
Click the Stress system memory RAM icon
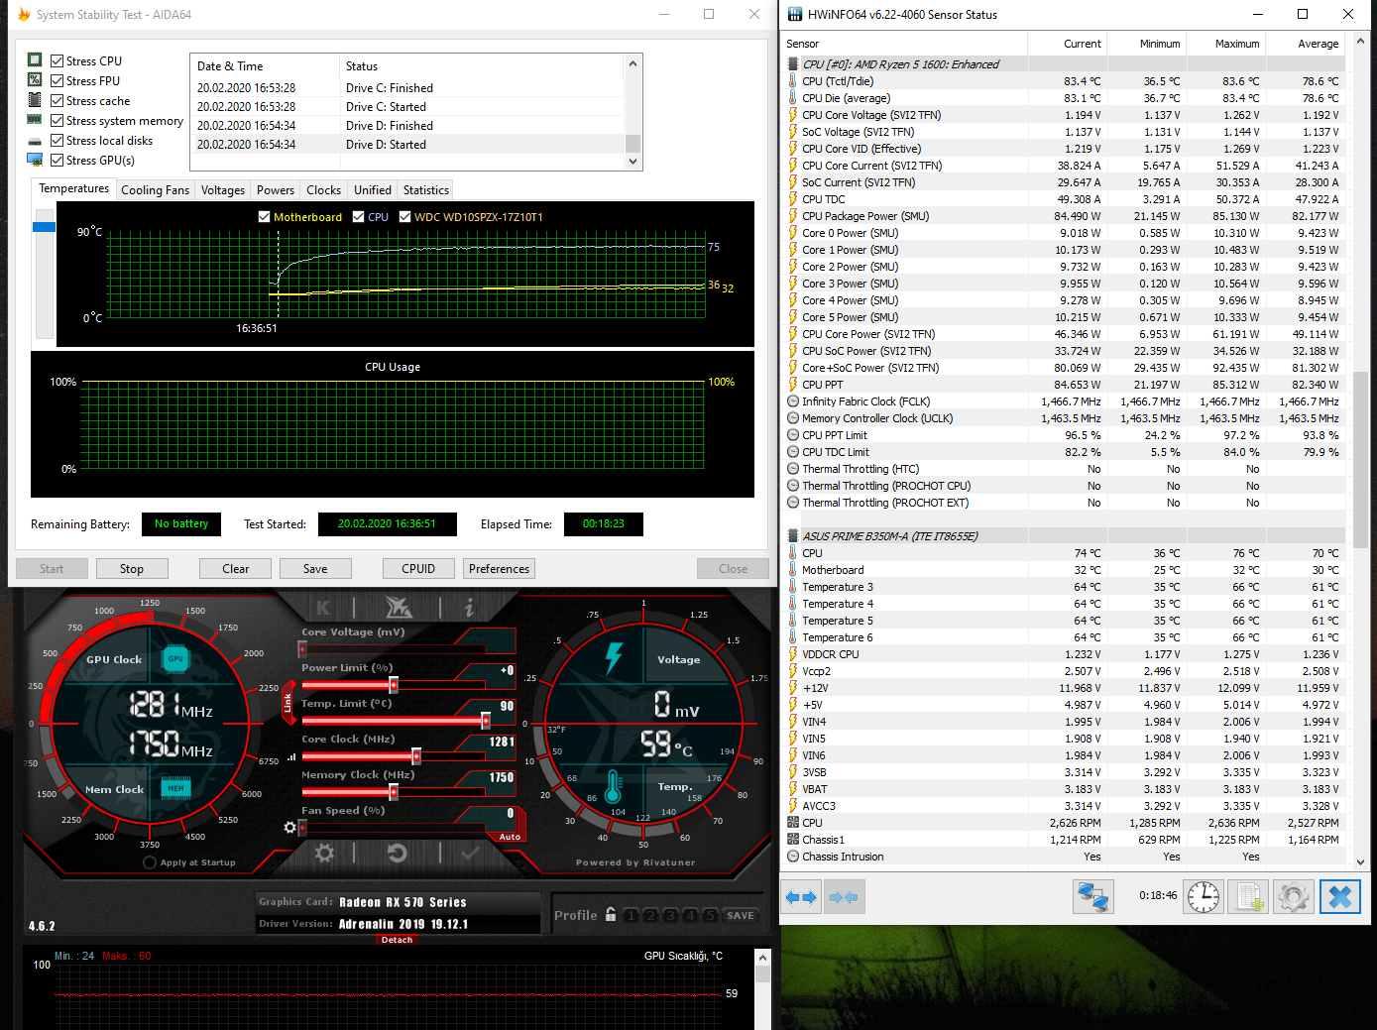pyautogui.click(x=35, y=120)
